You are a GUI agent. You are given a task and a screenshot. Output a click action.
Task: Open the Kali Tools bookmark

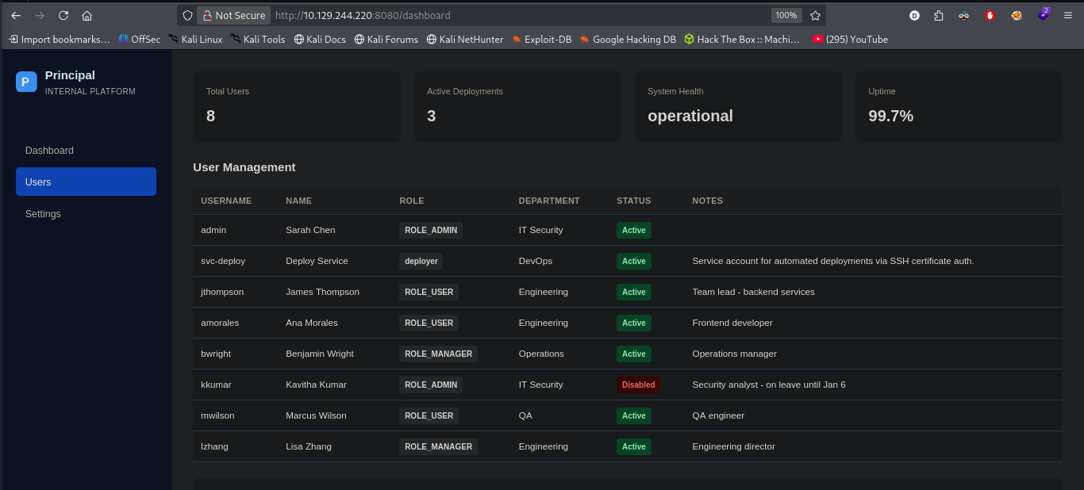pyautogui.click(x=258, y=39)
